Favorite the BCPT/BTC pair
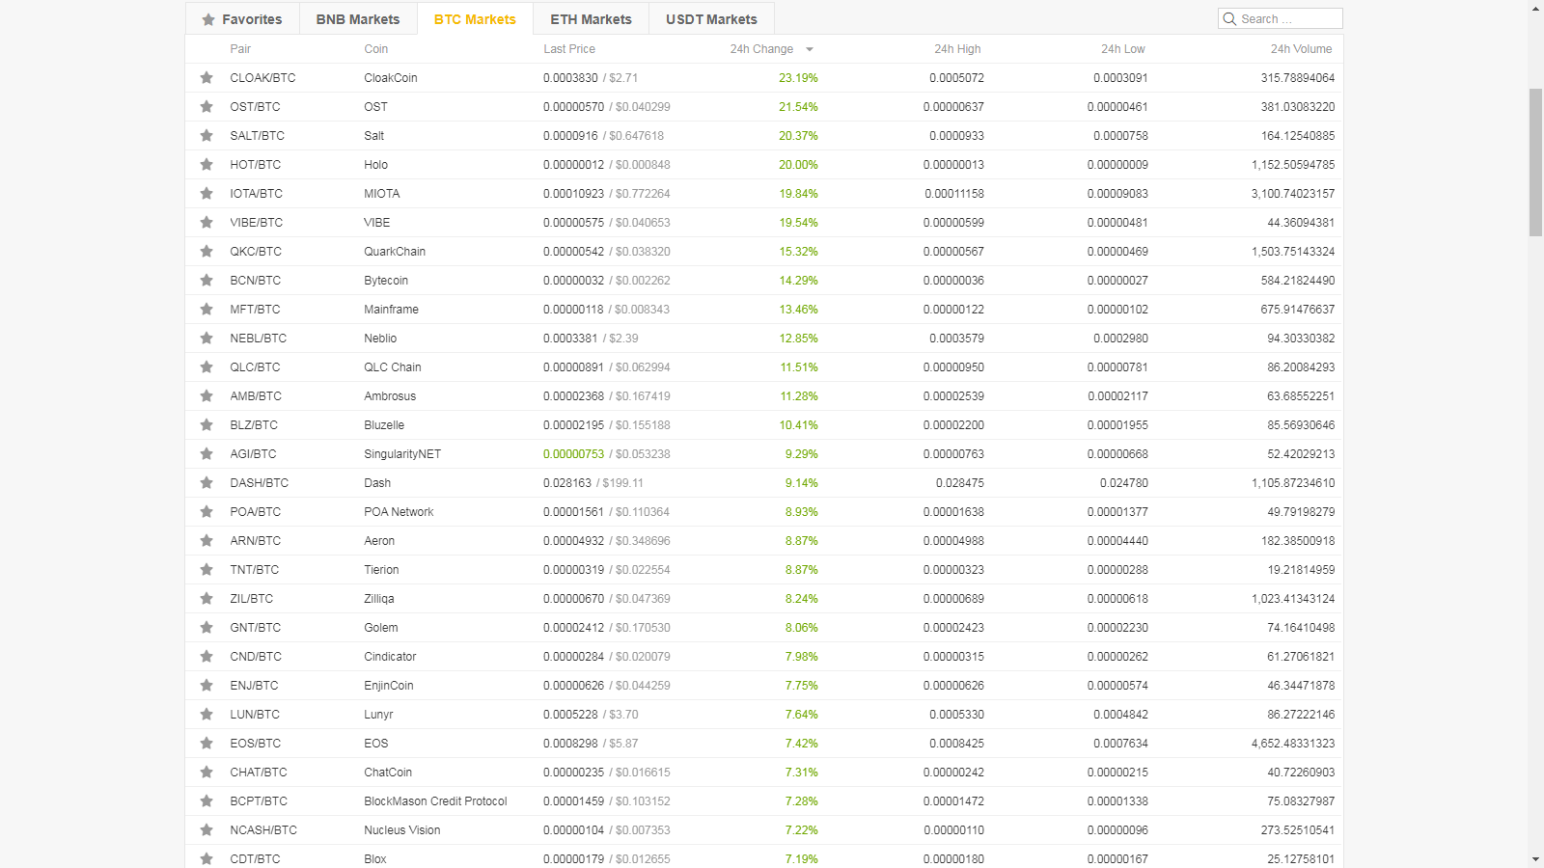Screen dimensions: 1544x868 pos(207,801)
